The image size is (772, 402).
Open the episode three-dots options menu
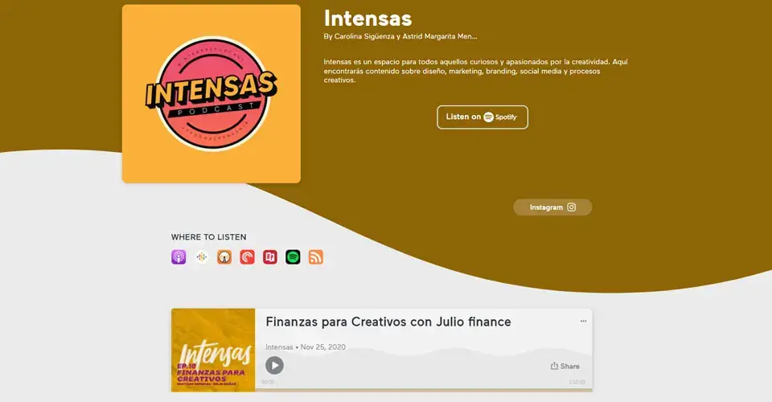click(x=584, y=322)
